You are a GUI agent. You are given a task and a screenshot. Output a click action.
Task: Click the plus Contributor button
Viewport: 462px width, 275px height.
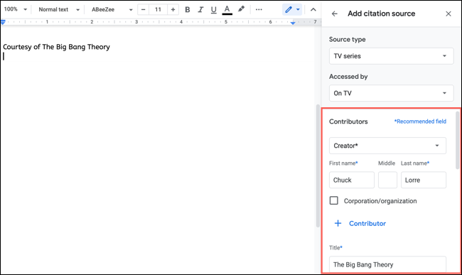[360, 223]
